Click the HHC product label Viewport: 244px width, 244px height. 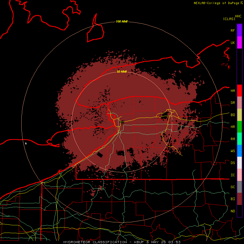click(x=238, y=16)
